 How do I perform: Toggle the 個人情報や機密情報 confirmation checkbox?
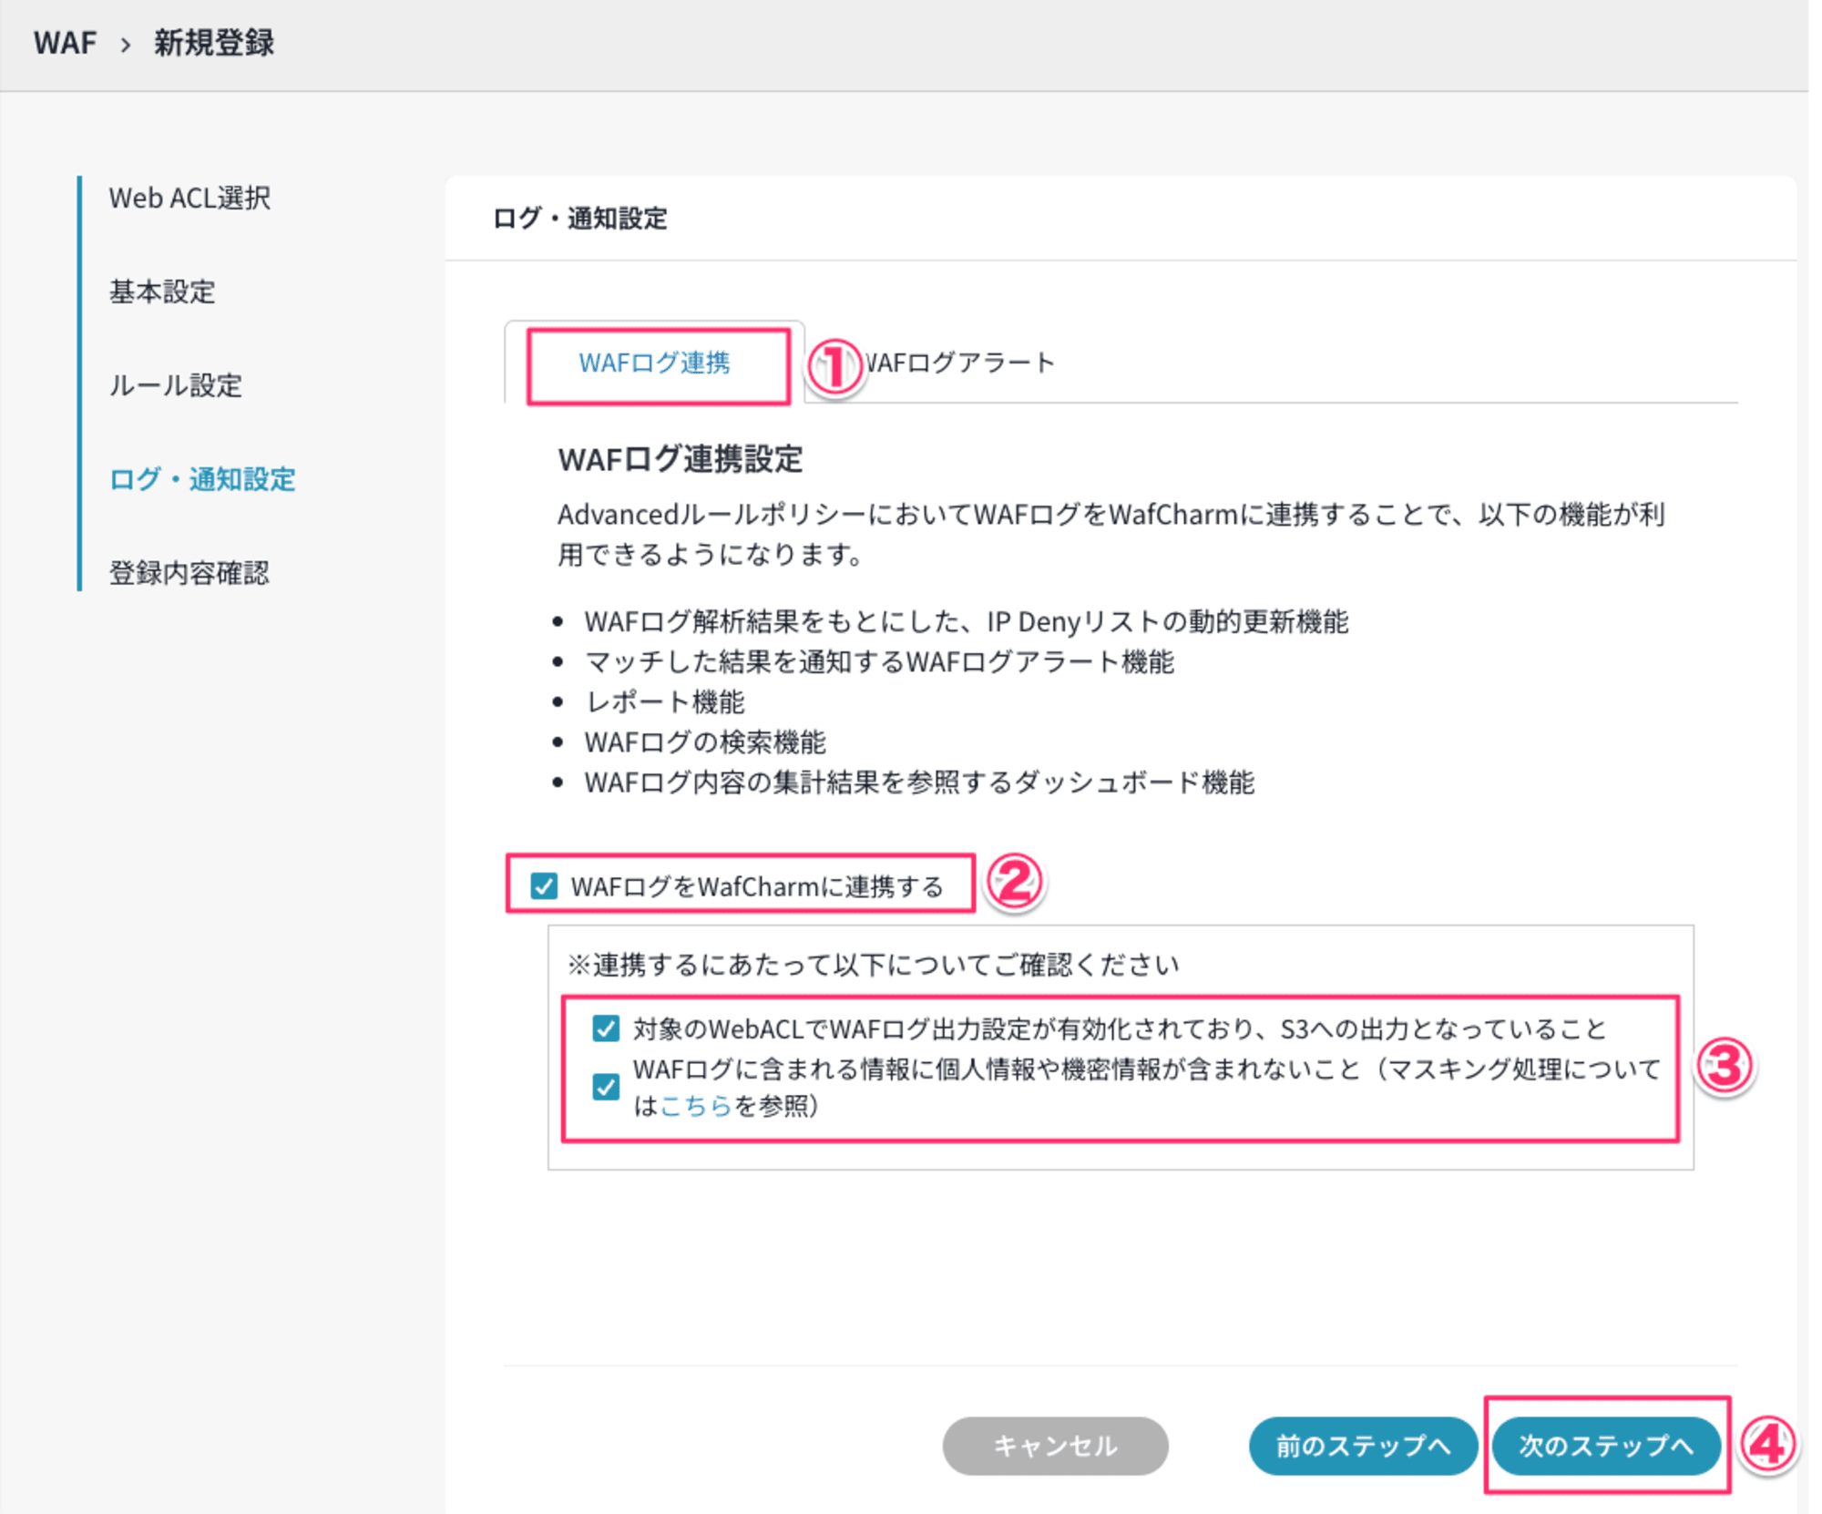606,1087
